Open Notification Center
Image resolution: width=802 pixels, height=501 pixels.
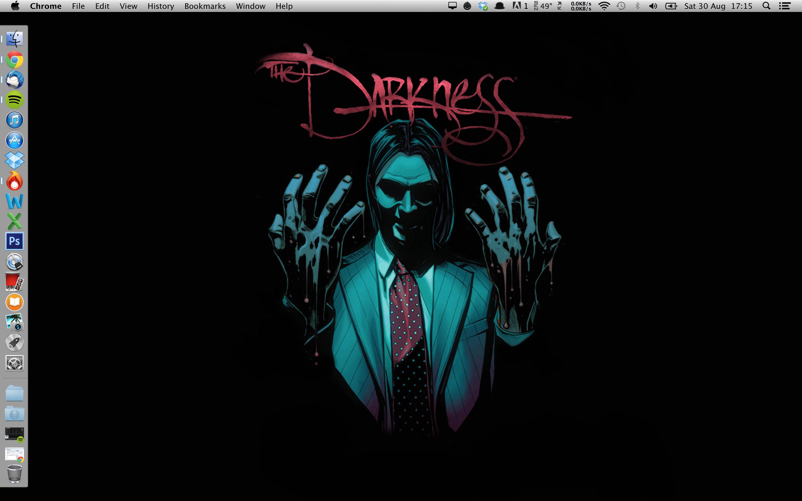[x=784, y=6]
